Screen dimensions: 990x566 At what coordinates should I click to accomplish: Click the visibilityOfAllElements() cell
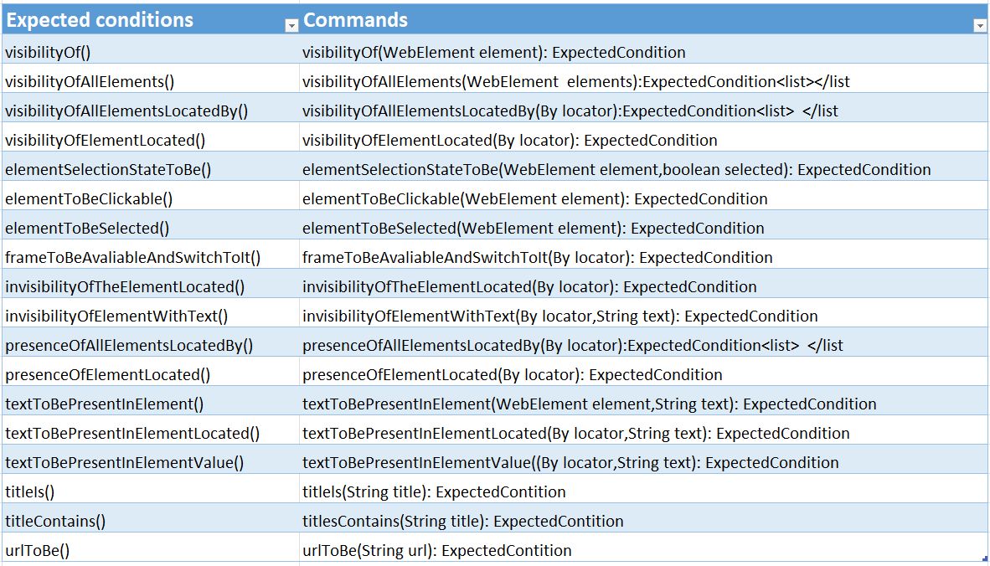[150, 81]
